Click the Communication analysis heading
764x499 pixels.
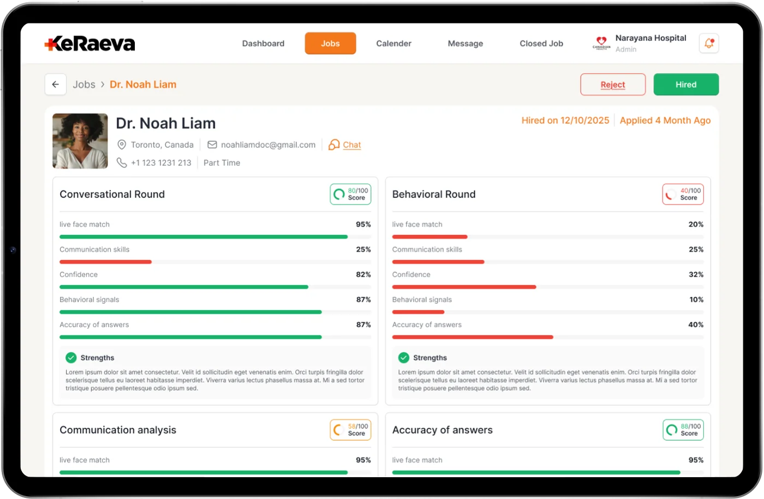click(118, 430)
